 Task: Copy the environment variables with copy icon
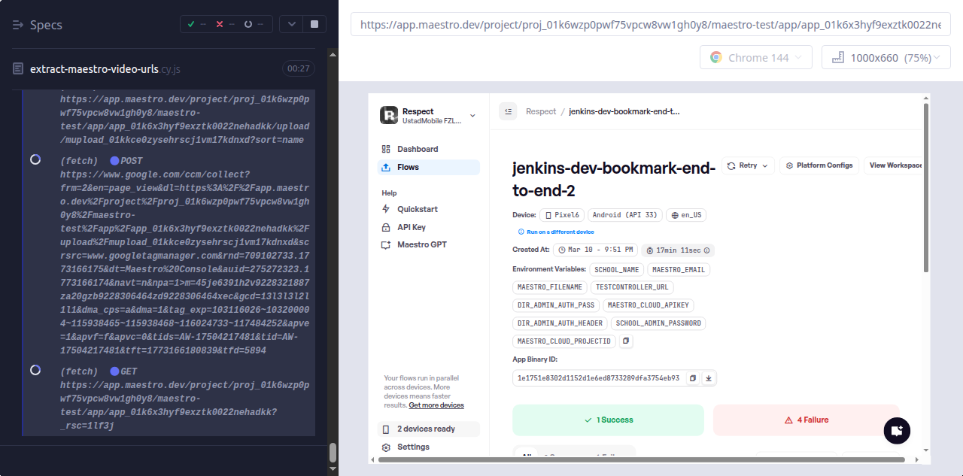[x=626, y=341]
